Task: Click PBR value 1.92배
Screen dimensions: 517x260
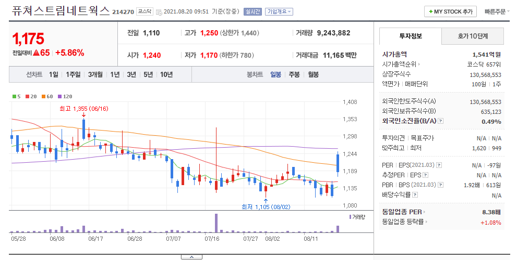Action: [472, 185]
